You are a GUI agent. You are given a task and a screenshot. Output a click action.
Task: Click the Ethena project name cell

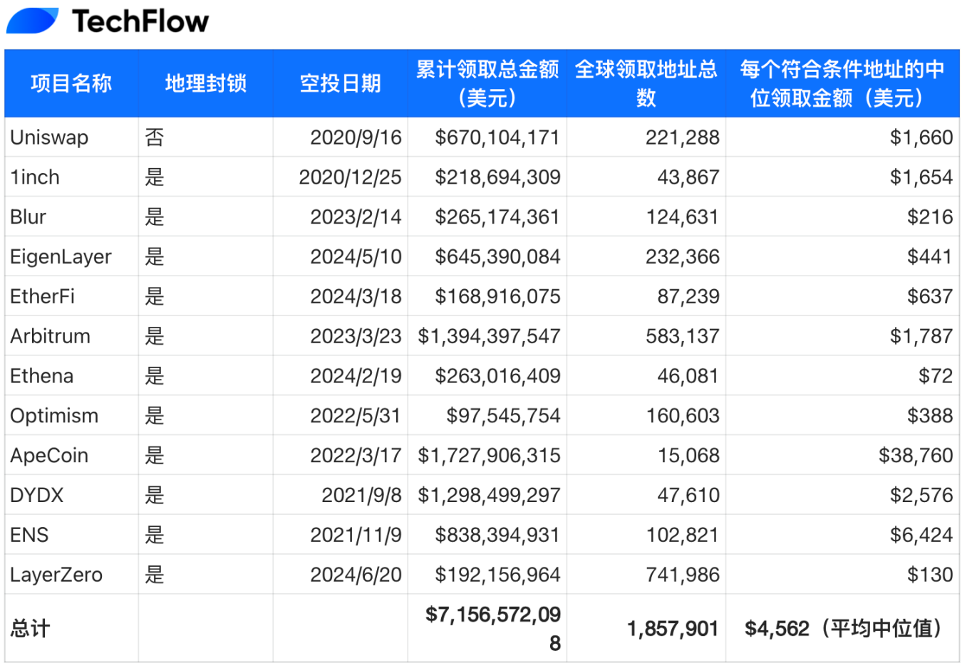[71, 375]
